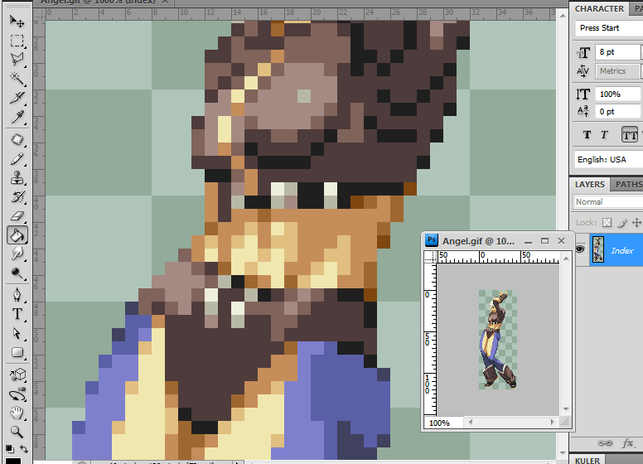Toggle lock transparent pixels
The height and width of the screenshot is (464, 643).
(607, 223)
